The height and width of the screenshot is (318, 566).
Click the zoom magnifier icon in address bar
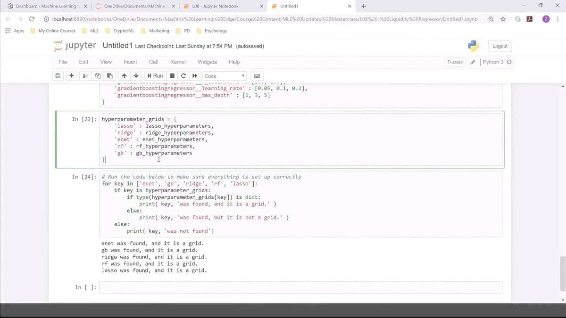coord(491,19)
